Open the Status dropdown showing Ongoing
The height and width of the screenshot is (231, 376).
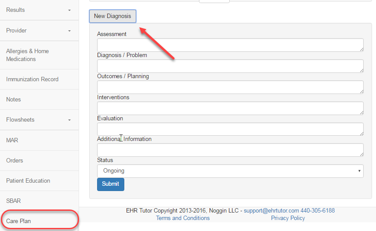click(x=230, y=171)
